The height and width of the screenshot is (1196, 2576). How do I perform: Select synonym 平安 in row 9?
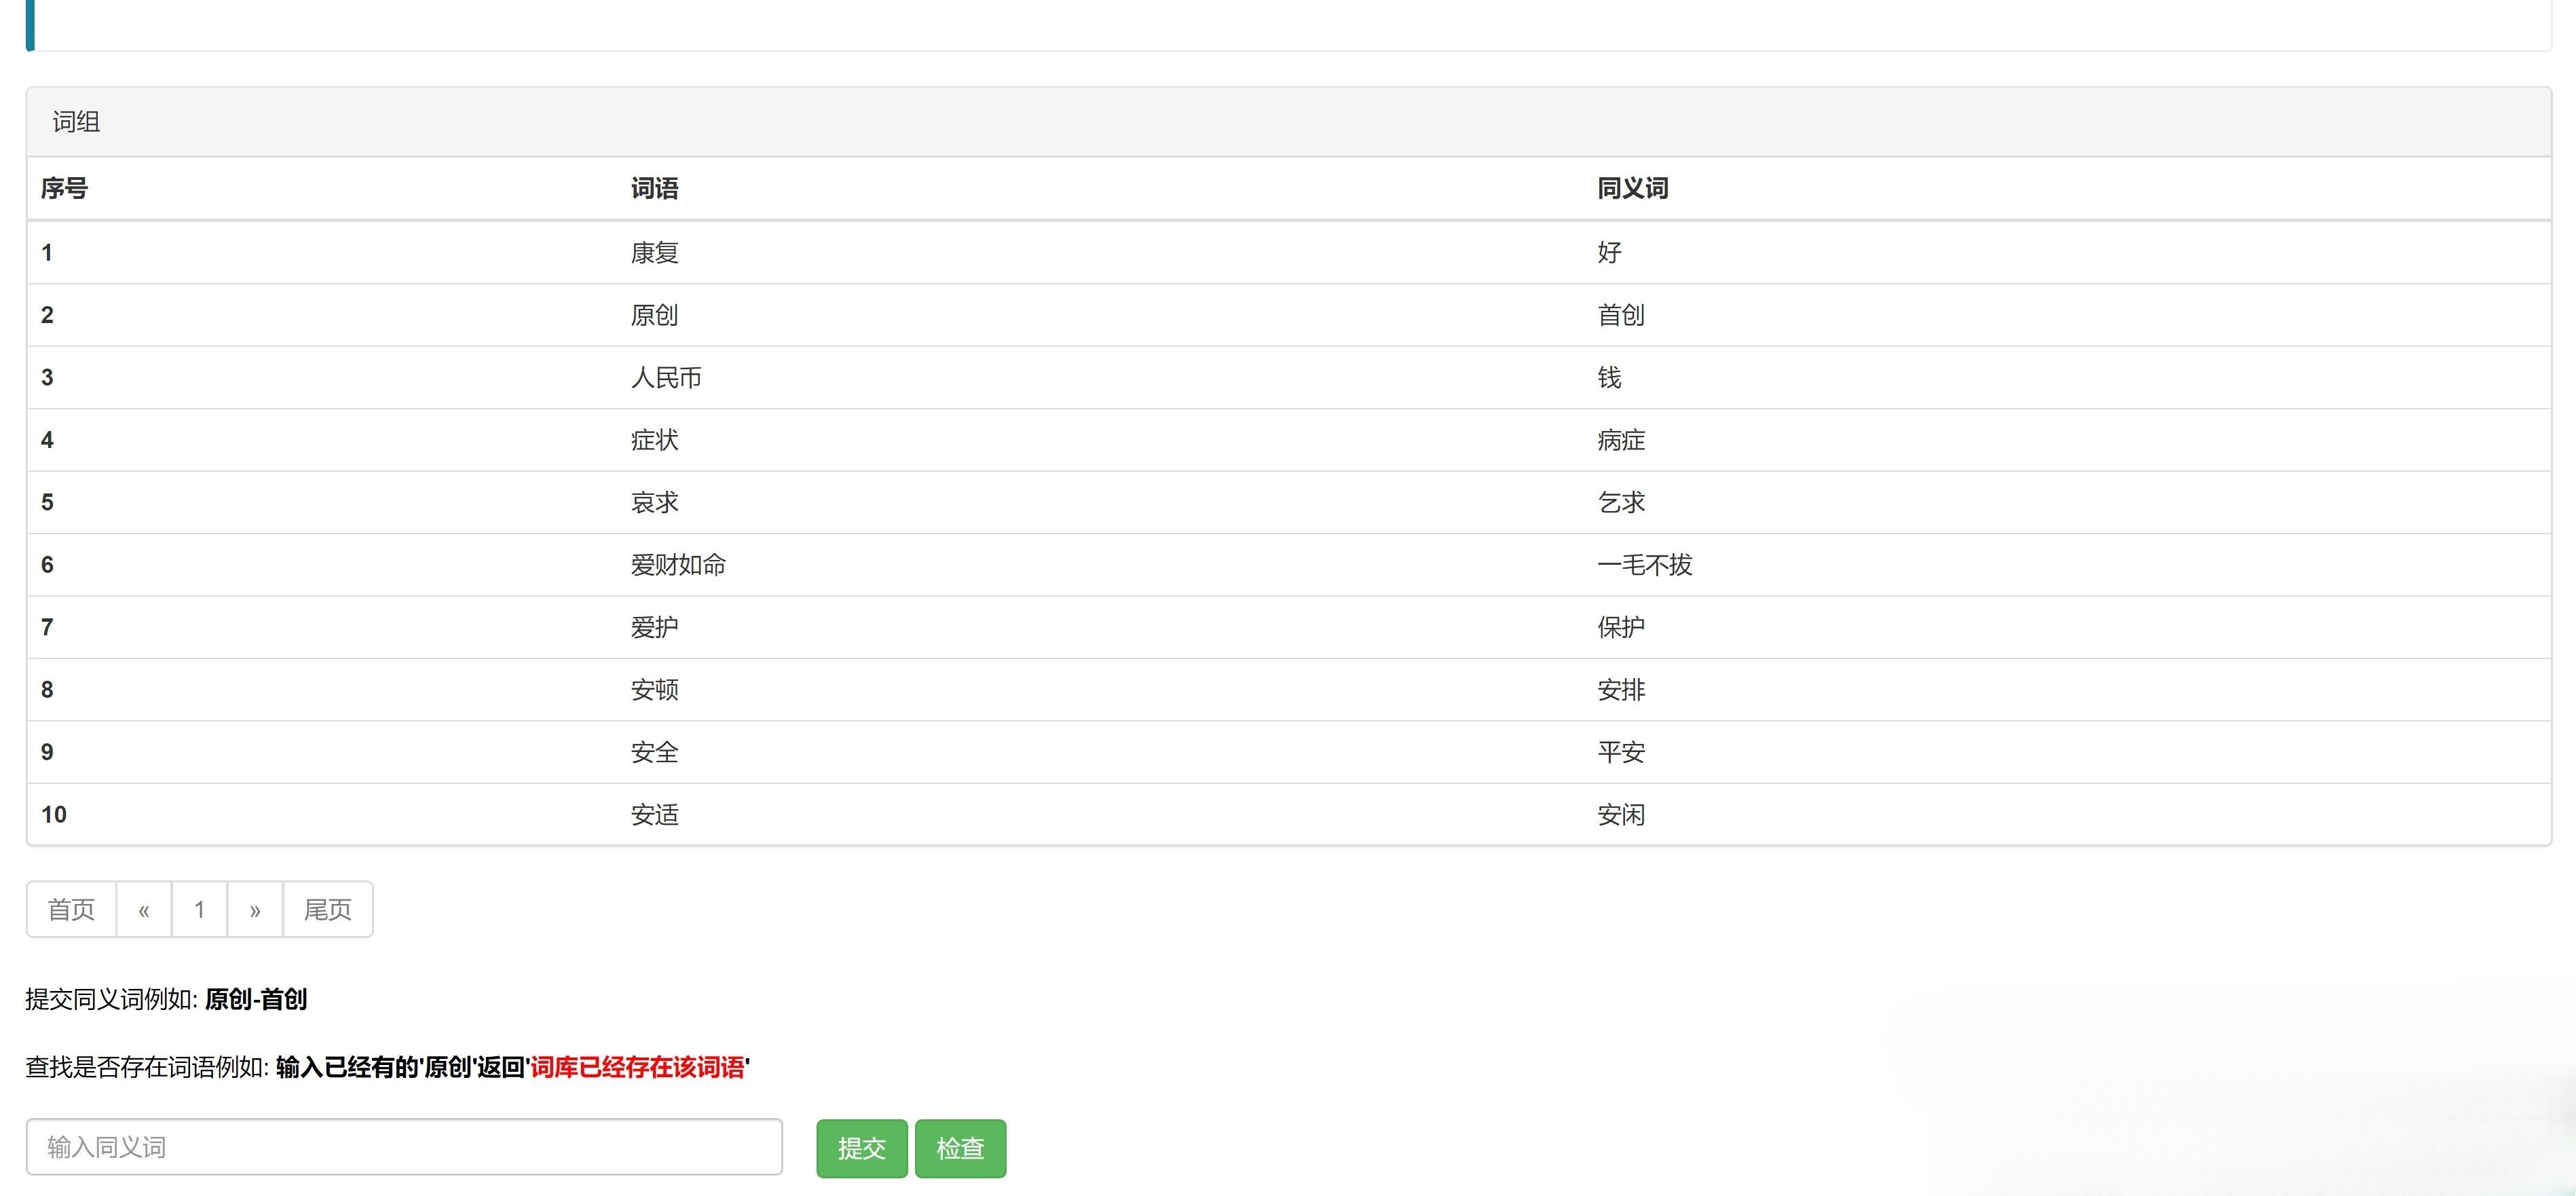click(x=1620, y=752)
